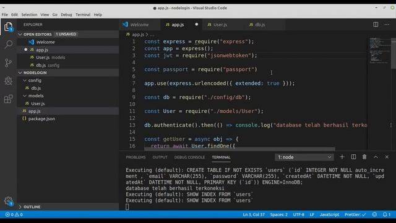
Task: Open the Search view in activity bar
Action: tap(8, 45)
